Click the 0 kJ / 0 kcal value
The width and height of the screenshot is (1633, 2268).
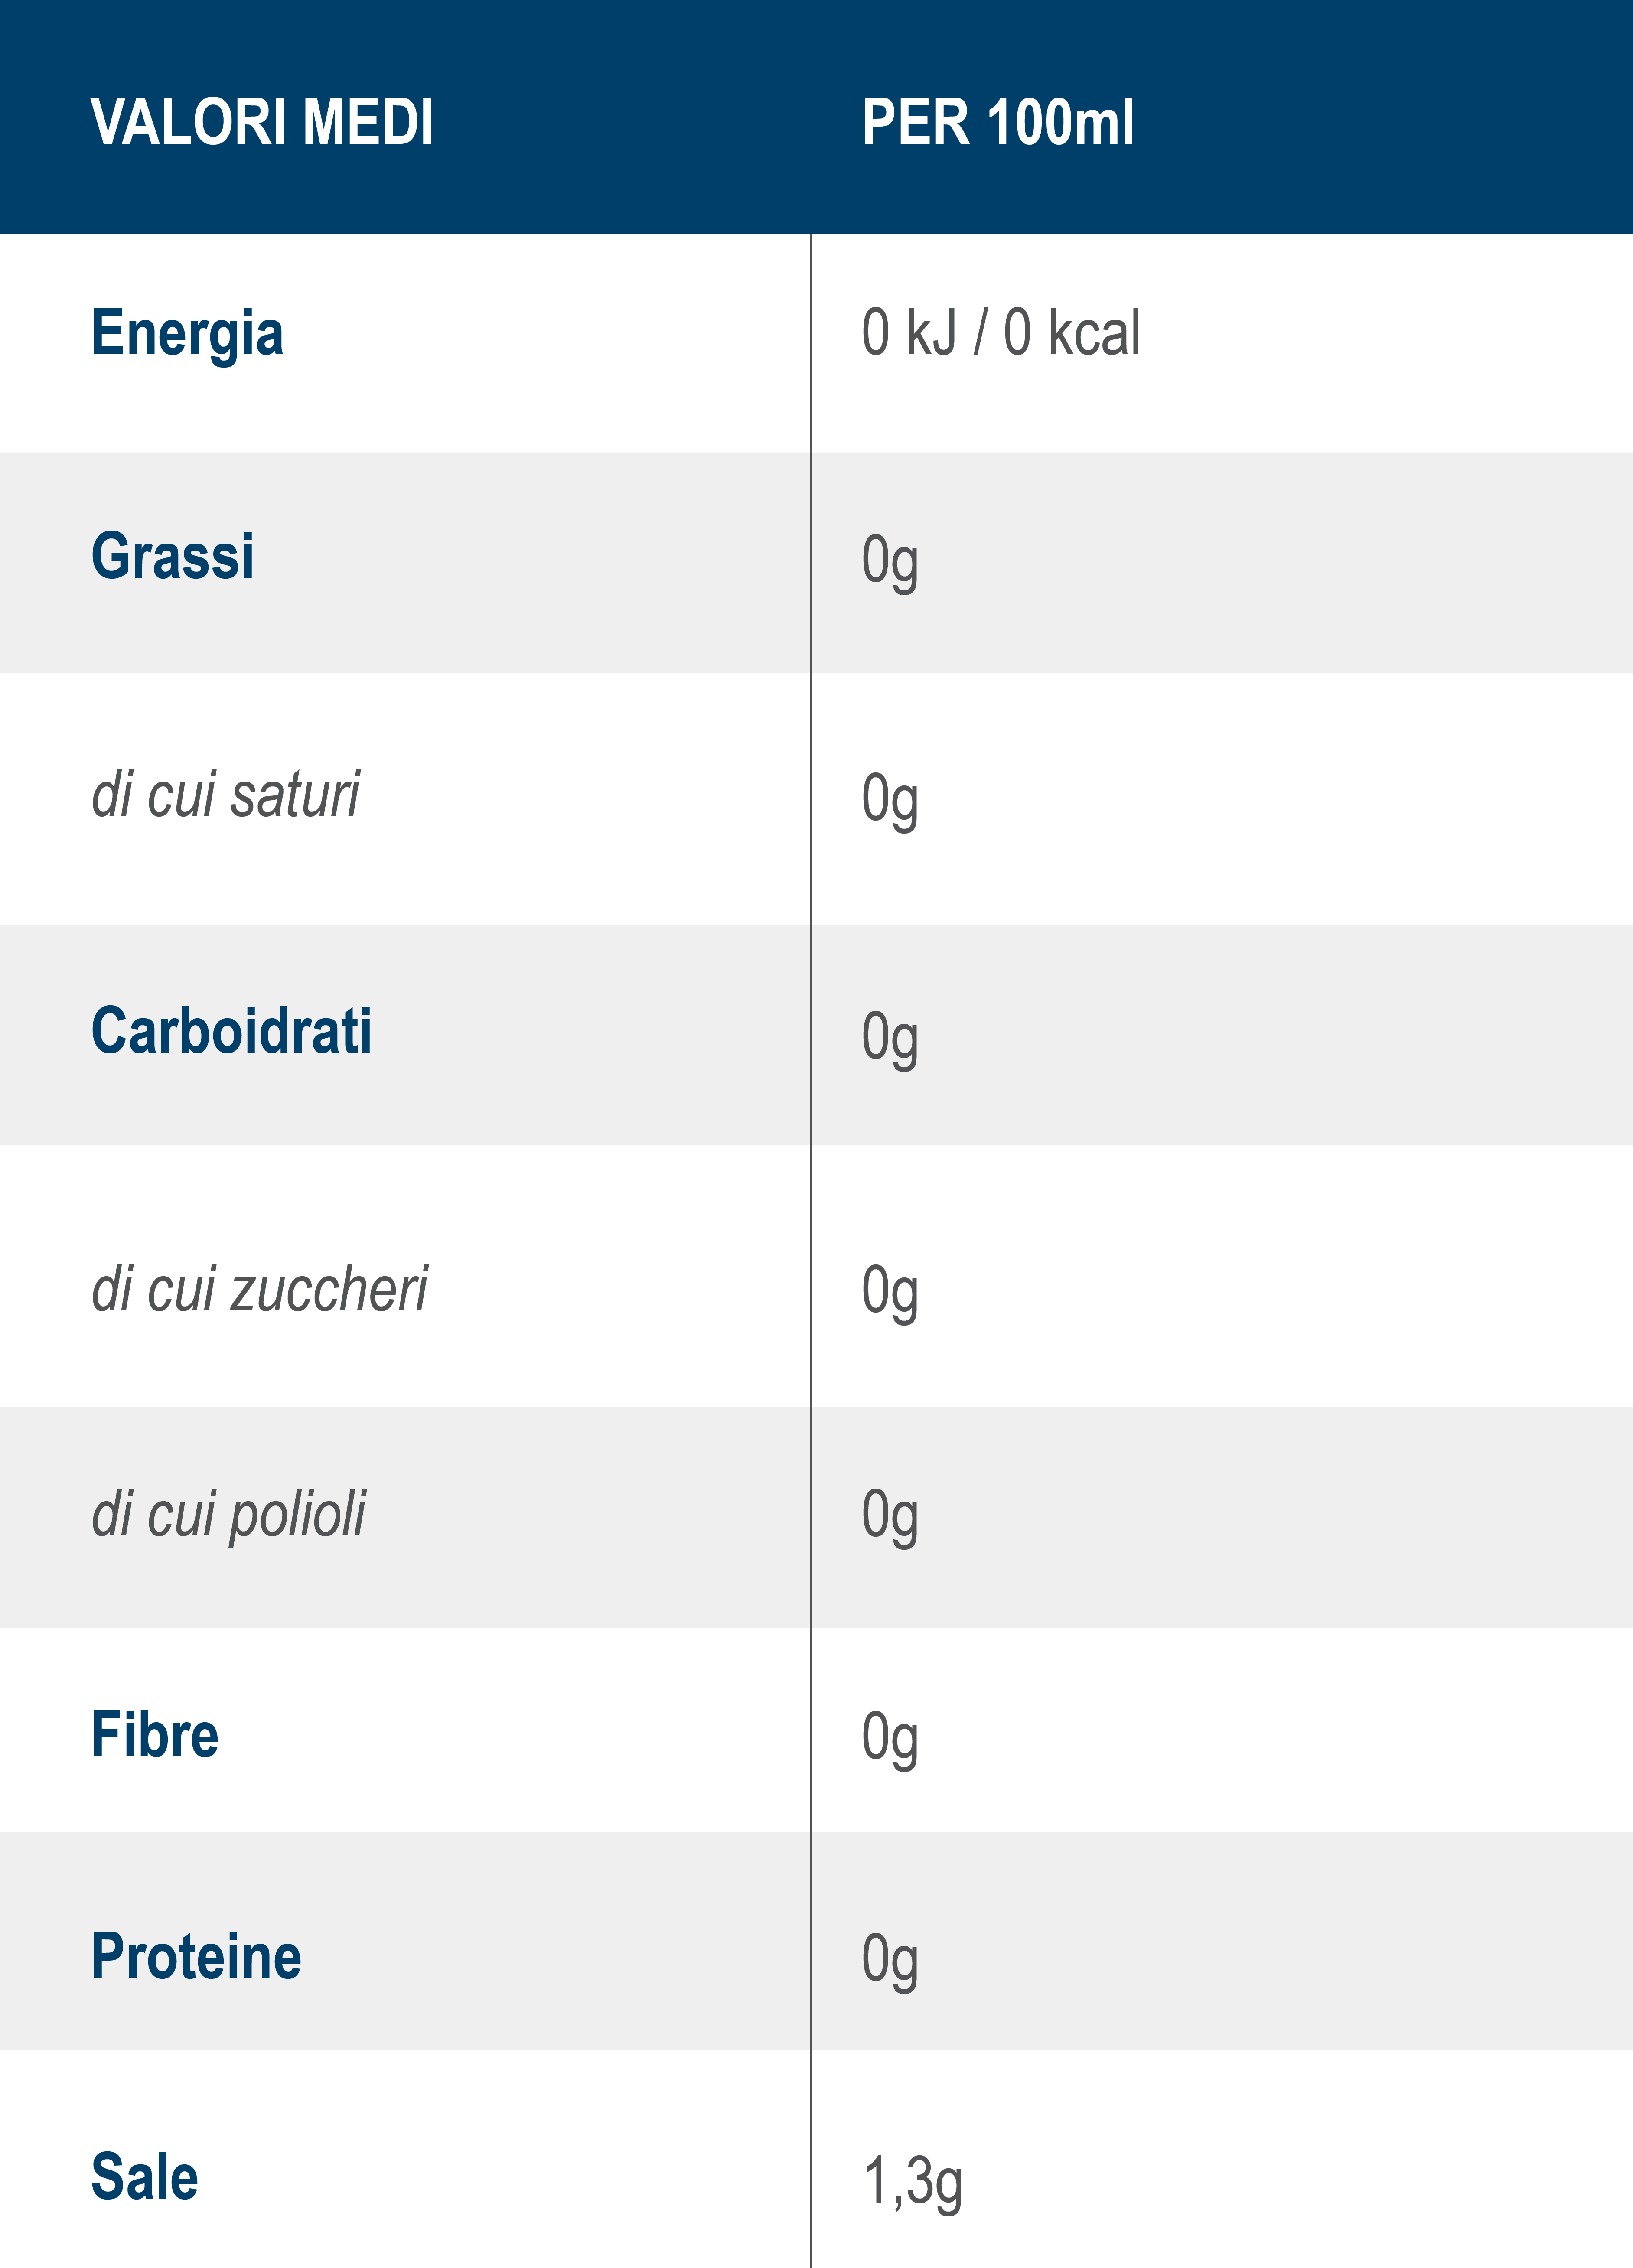pos(1000,333)
